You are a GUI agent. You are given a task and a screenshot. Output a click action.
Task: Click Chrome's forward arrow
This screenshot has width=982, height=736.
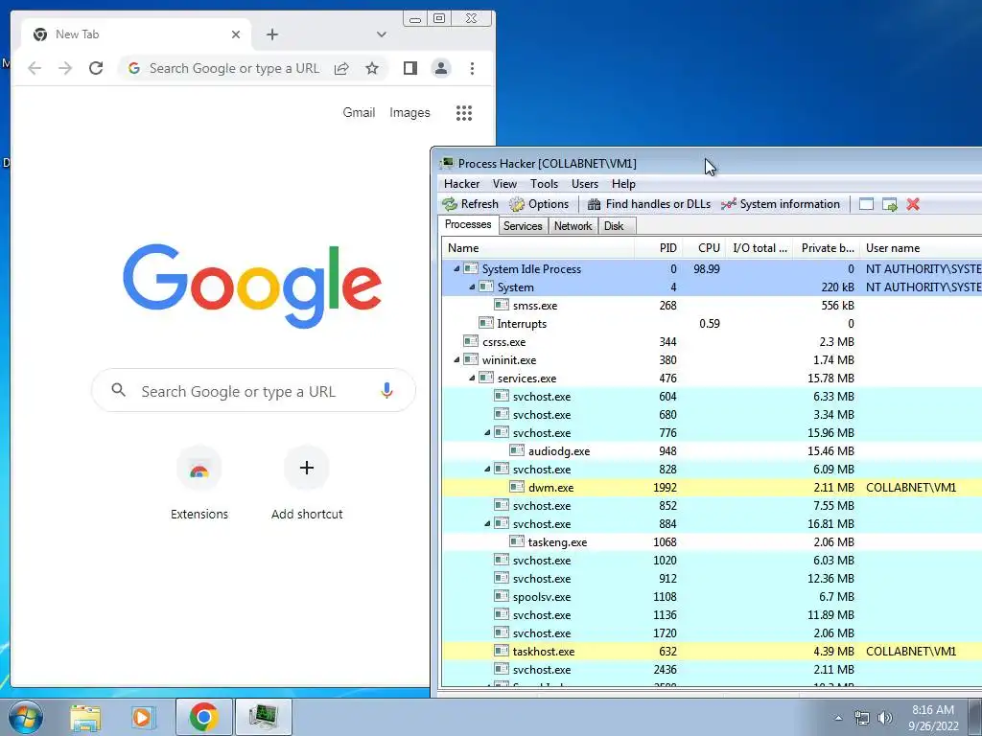65,68
